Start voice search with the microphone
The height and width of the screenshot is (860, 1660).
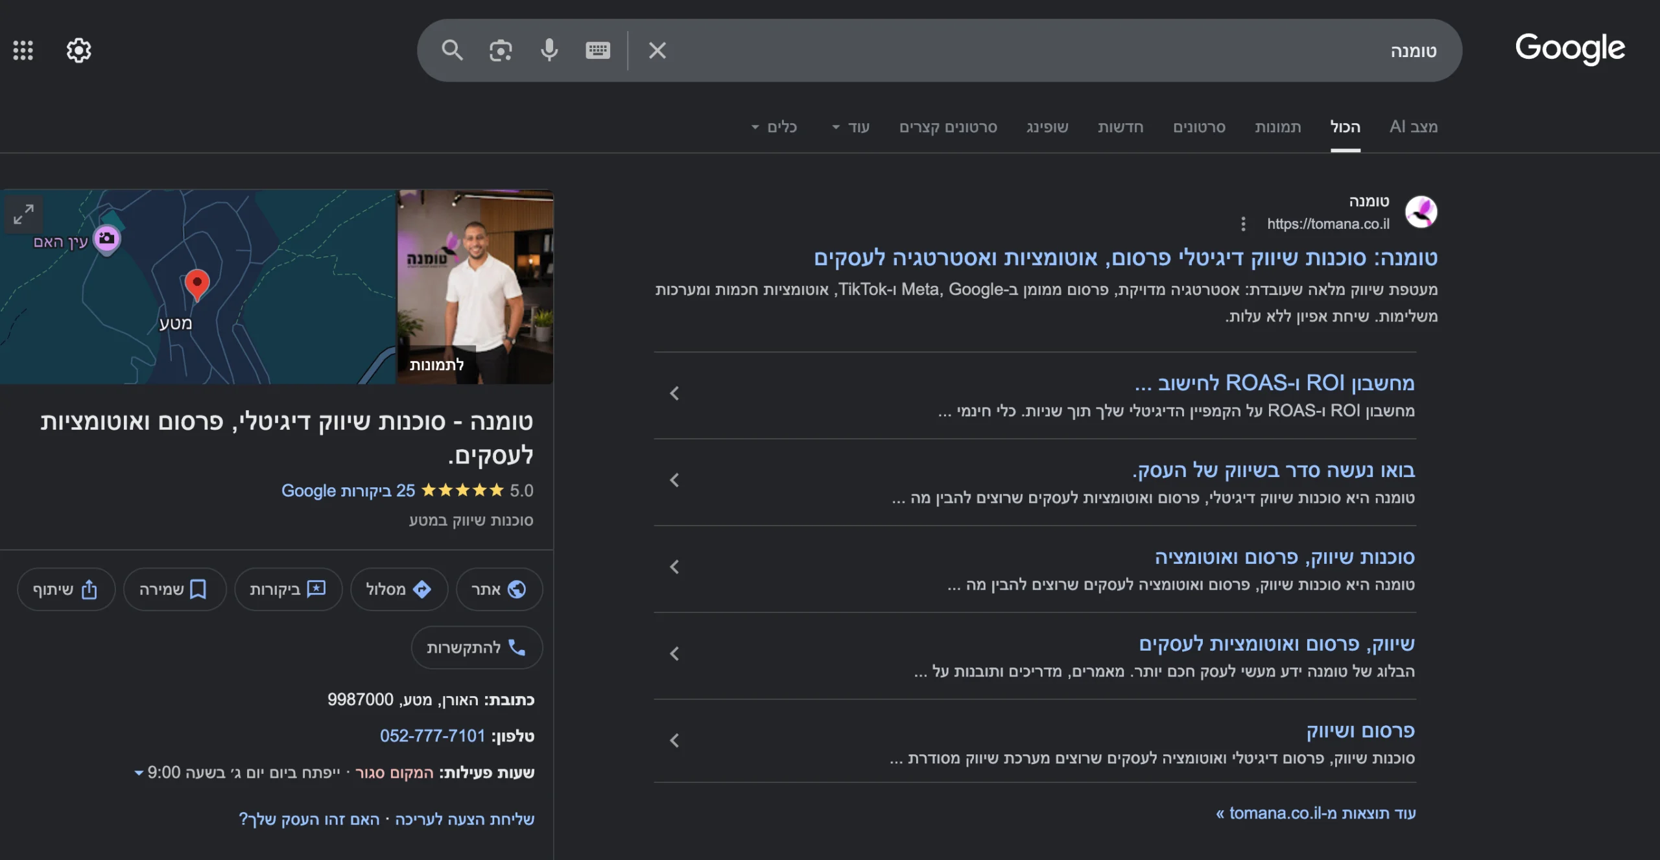(549, 50)
